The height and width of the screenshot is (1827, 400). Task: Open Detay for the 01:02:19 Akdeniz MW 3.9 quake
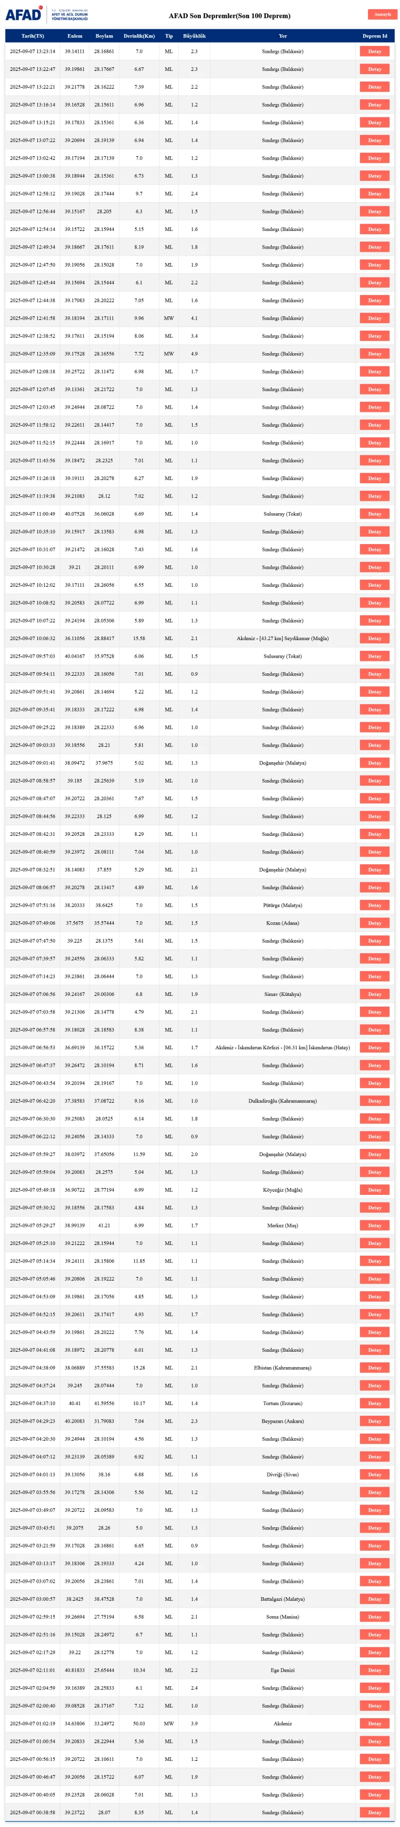pyautogui.click(x=374, y=1724)
